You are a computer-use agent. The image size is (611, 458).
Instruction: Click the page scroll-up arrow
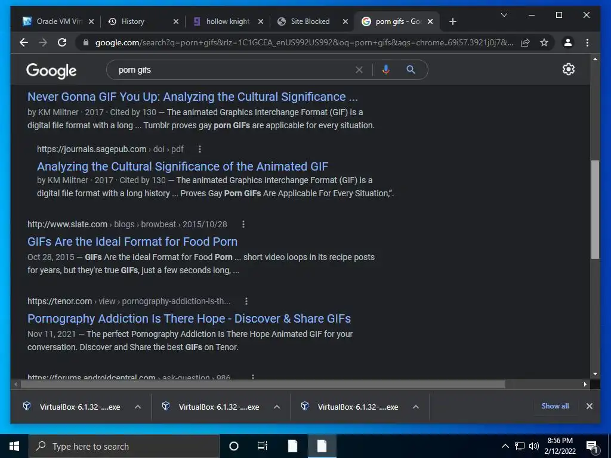tap(595, 59)
